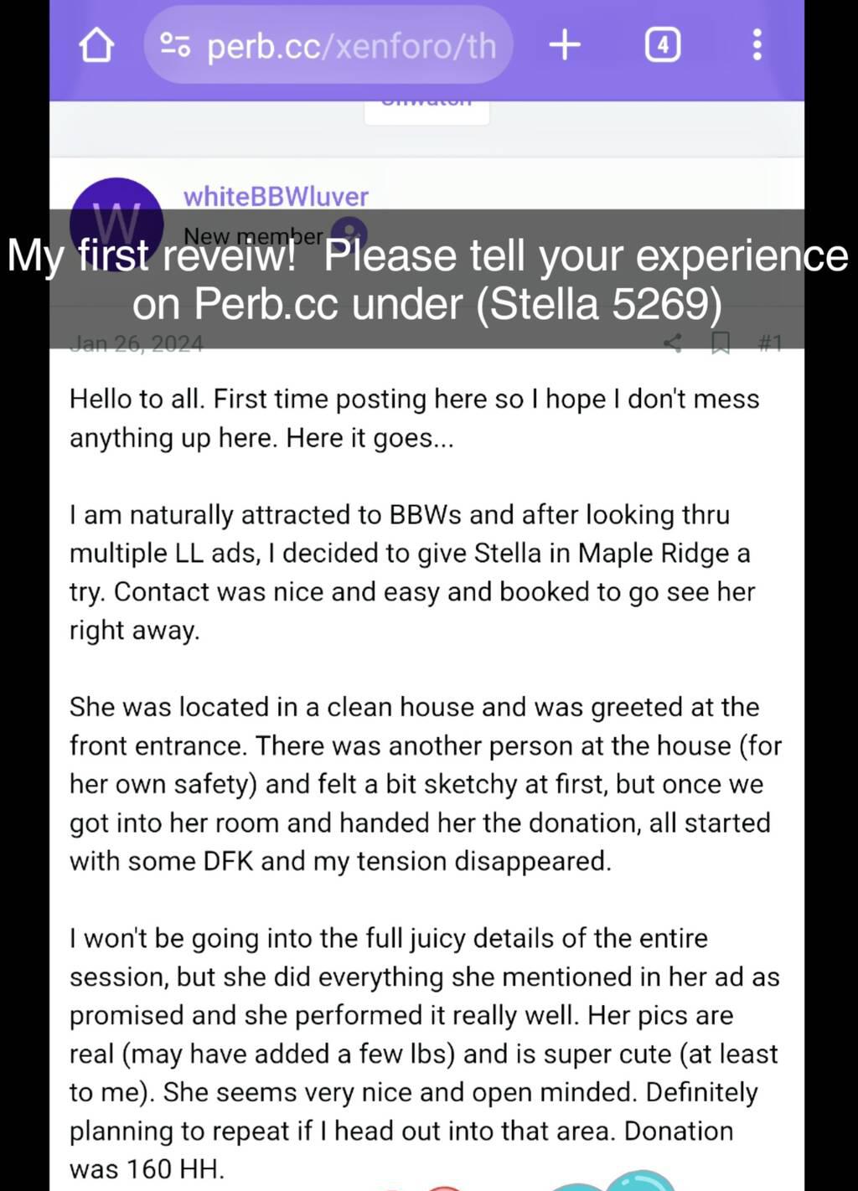Share this post via share icon
This screenshot has height=1191, width=858.
pos(672,343)
